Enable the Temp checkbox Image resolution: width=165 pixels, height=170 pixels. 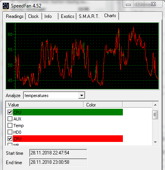pos(10,126)
